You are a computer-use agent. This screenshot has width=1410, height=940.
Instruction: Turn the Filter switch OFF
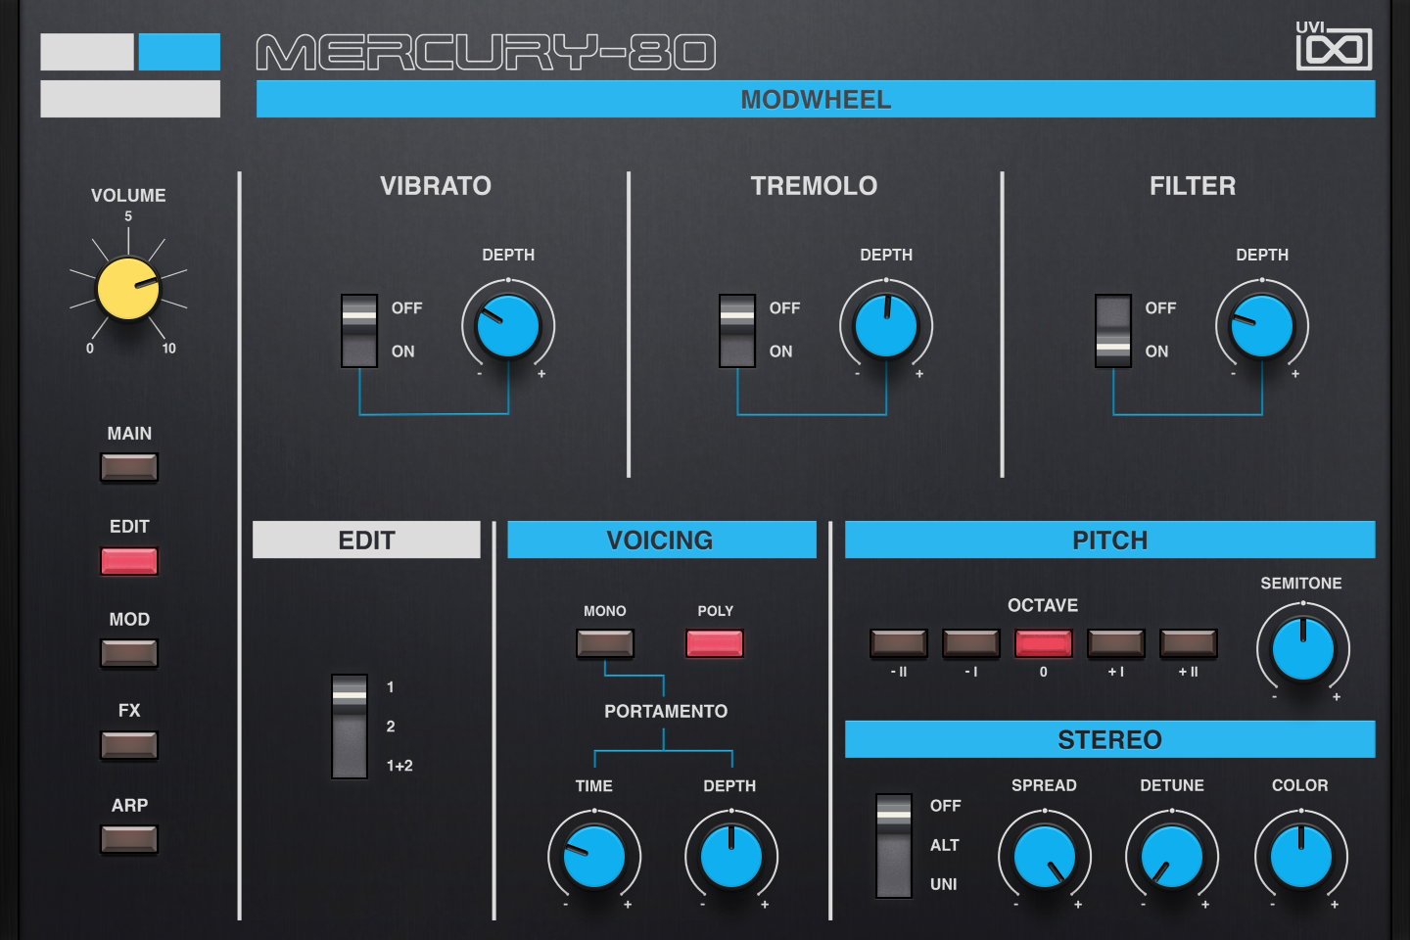coord(1113,308)
